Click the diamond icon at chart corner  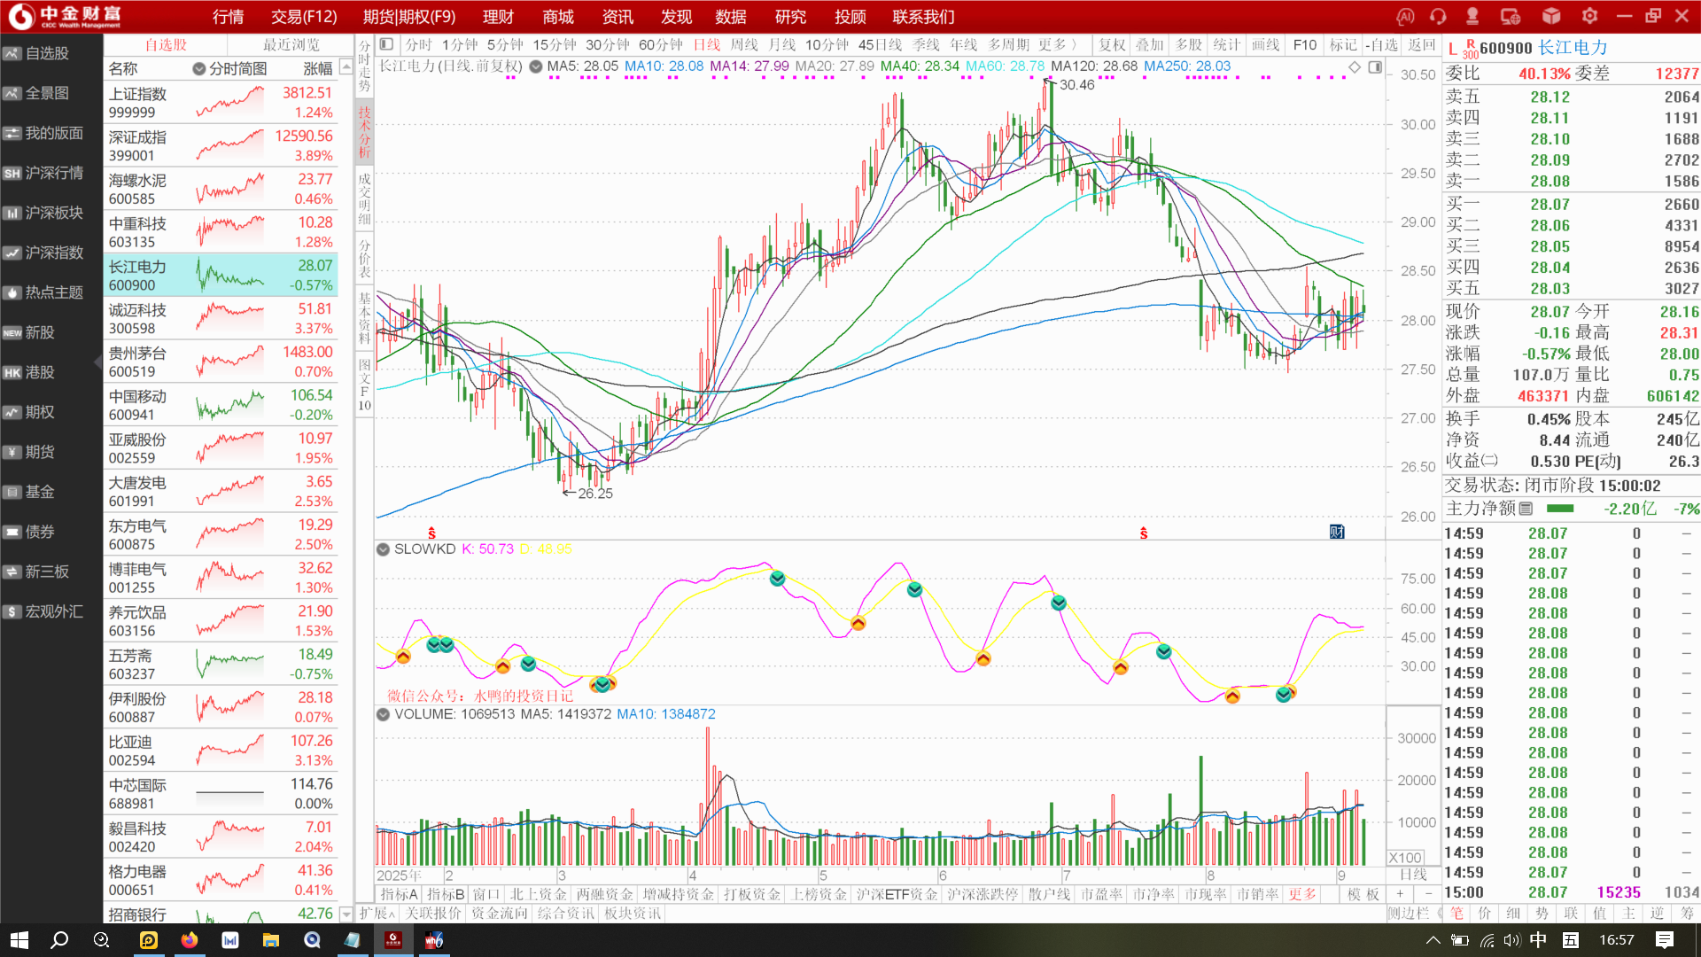click(1355, 67)
